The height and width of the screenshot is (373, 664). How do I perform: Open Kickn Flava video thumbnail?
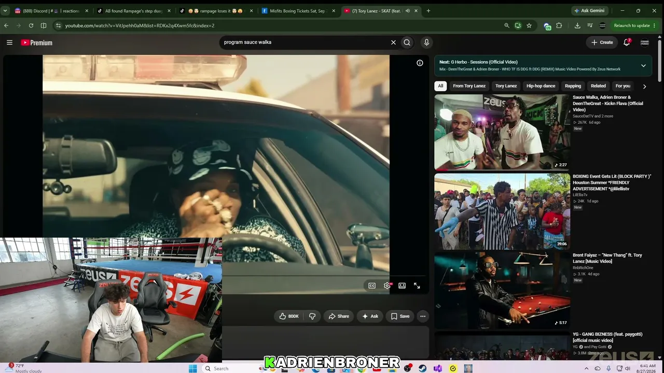click(x=502, y=132)
